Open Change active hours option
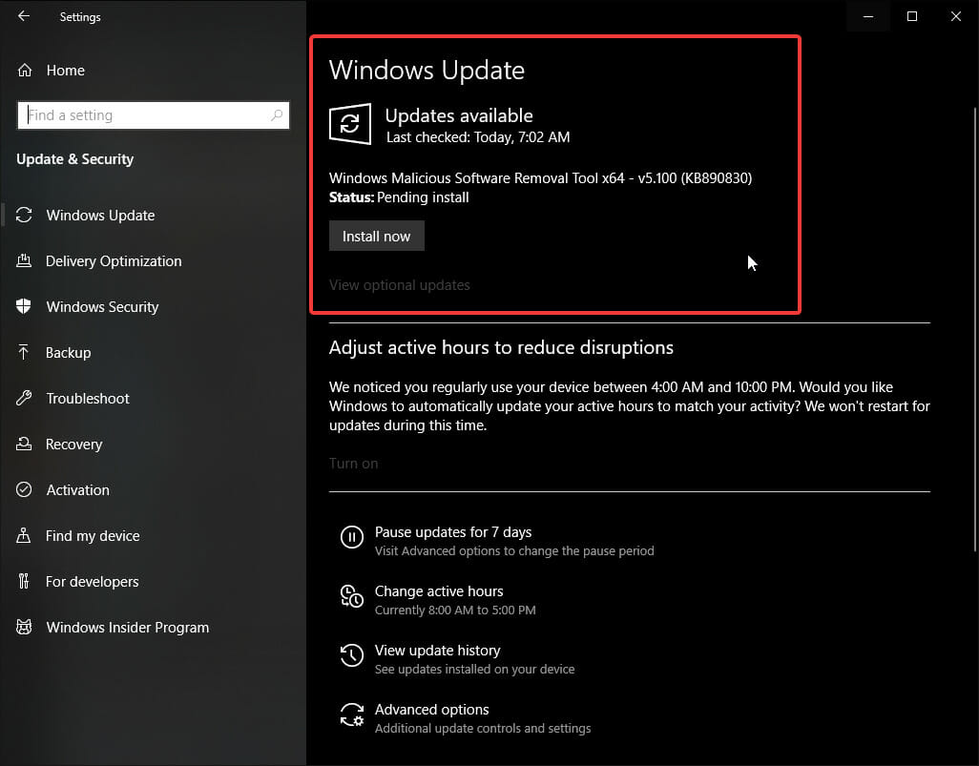The image size is (979, 766). point(439,591)
